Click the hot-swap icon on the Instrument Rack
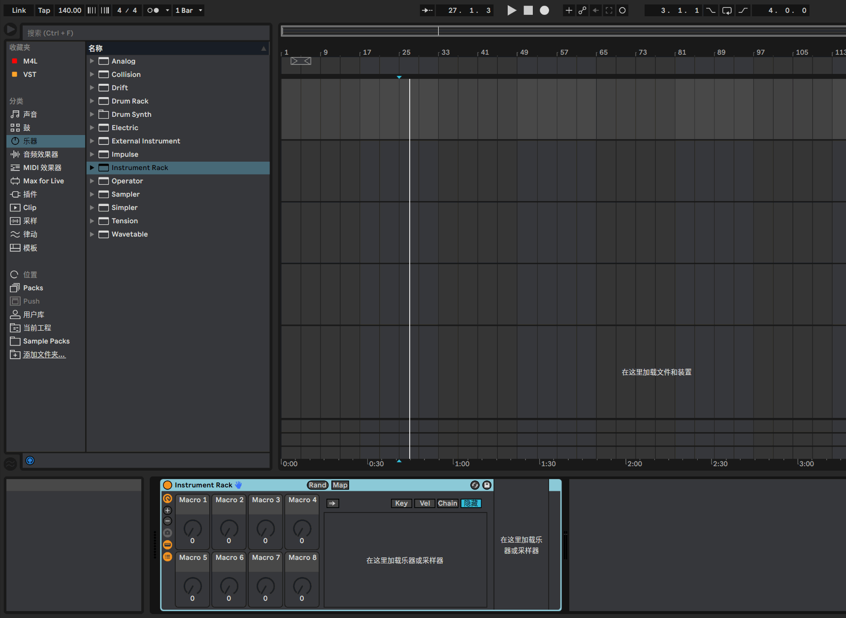Image resolution: width=846 pixels, height=618 pixels. [475, 485]
